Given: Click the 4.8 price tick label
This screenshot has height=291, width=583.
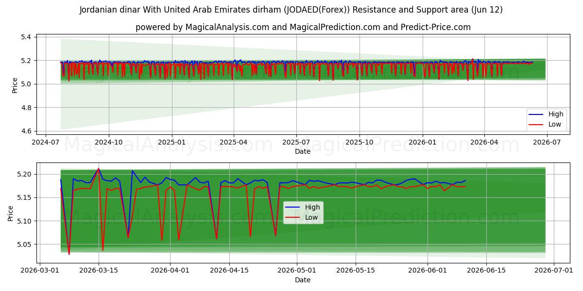Looking at the screenshot, I should click(x=26, y=108).
